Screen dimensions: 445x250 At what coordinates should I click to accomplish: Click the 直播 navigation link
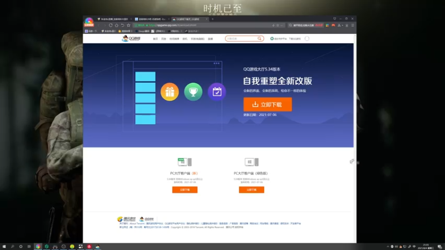pos(210,39)
